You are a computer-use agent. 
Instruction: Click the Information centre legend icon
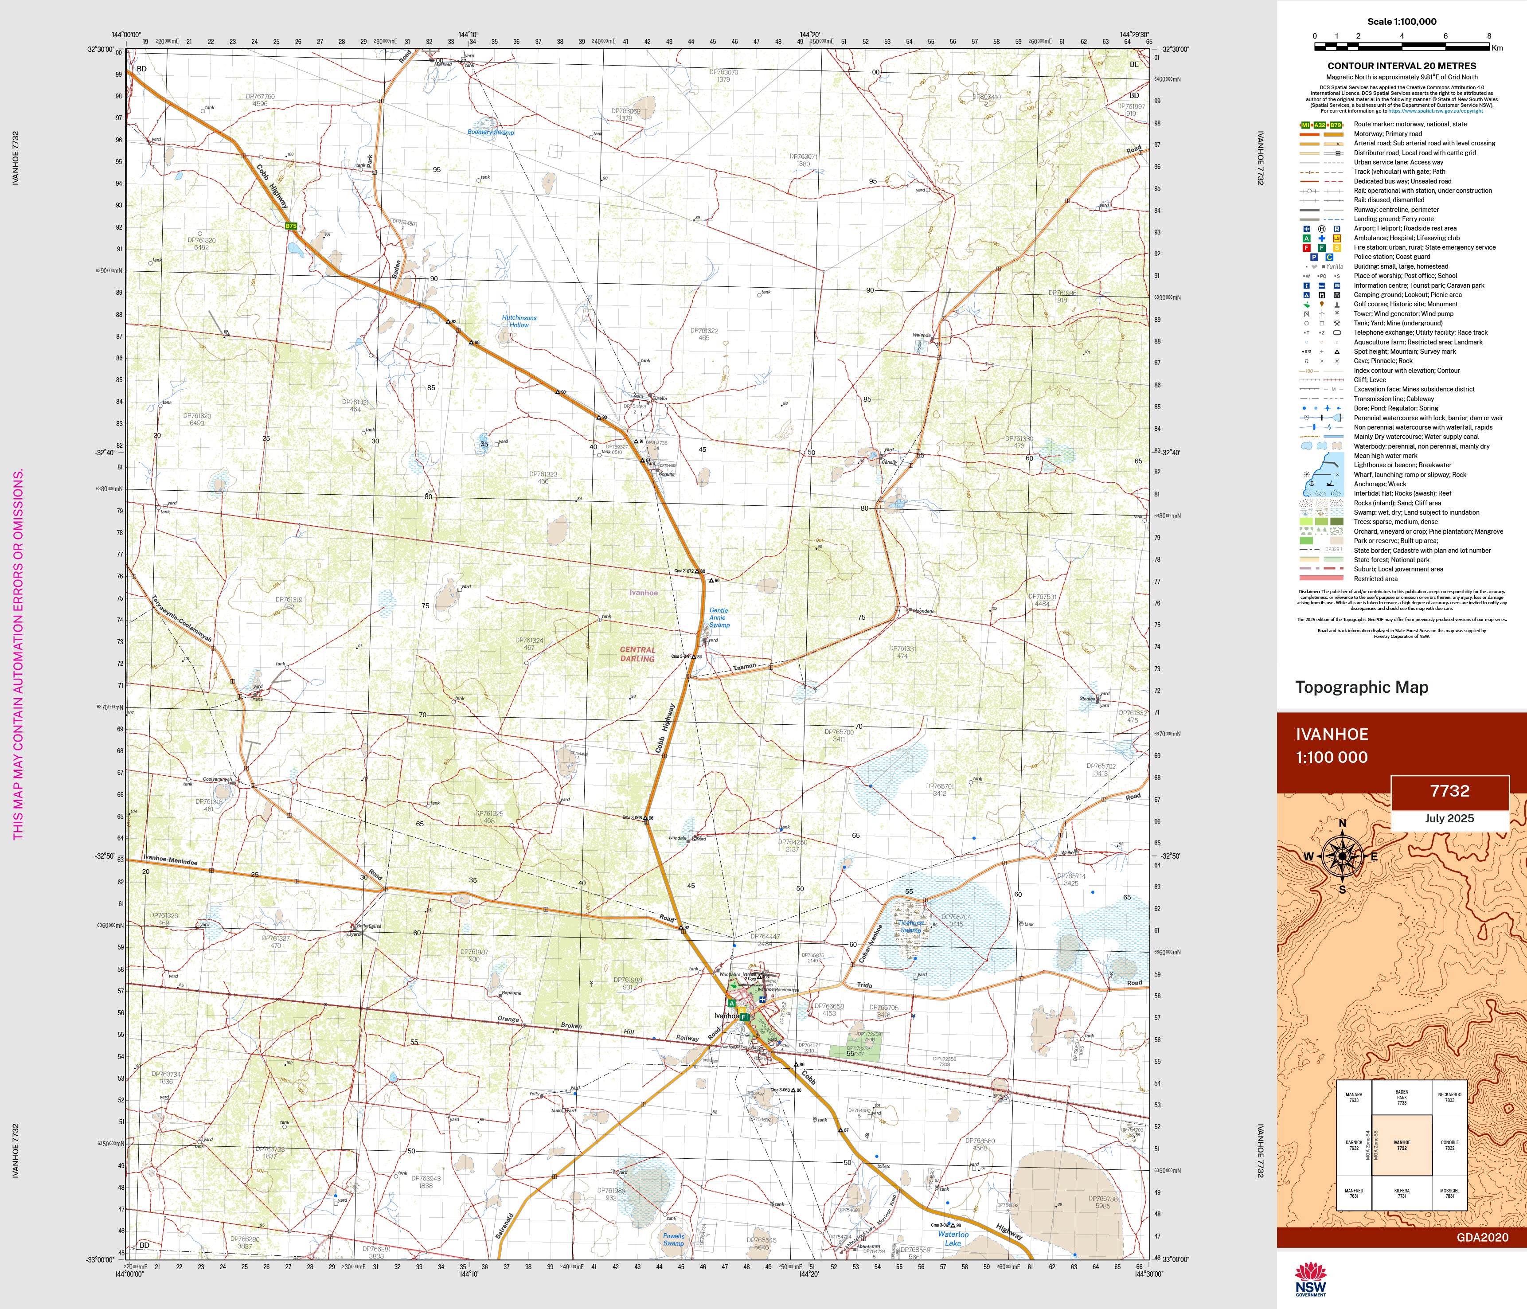[x=1306, y=286]
